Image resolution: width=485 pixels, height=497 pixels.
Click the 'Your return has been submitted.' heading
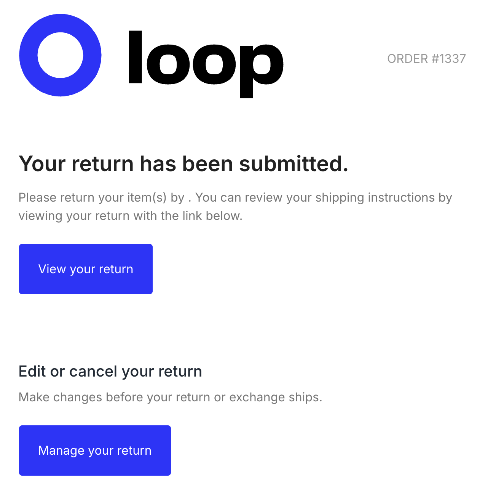pyautogui.click(x=183, y=164)
